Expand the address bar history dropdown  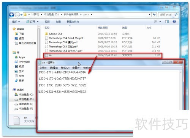[150, 14]
